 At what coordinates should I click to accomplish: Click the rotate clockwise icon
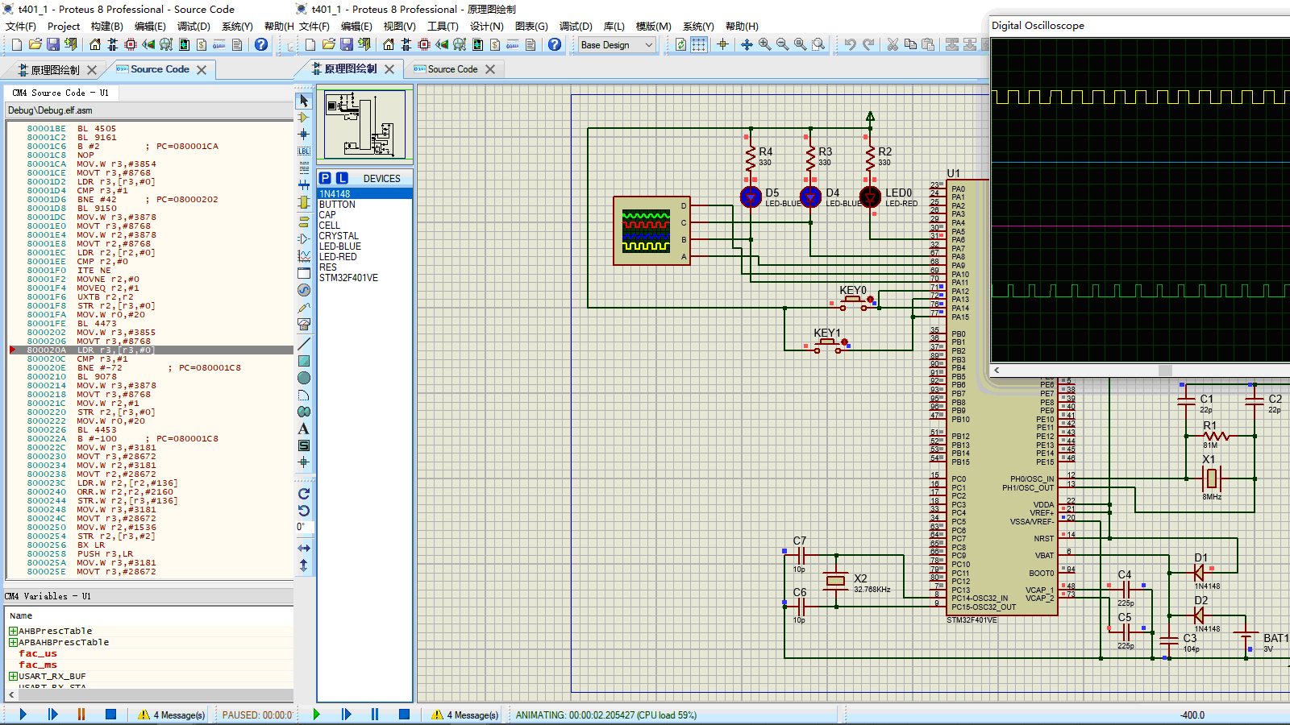[x=304, y=494]
